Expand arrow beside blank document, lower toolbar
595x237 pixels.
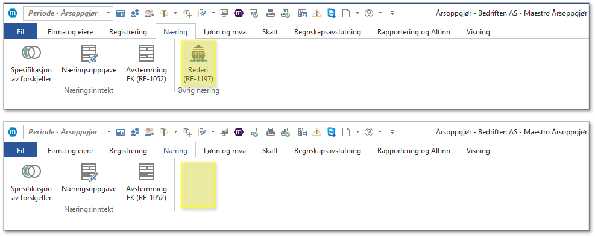[x=357, y=132]
